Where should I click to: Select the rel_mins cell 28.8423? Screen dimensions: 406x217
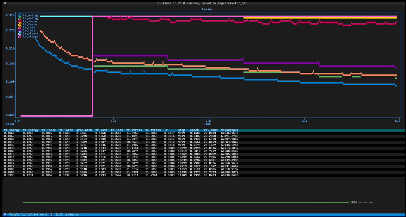[210, 175]
